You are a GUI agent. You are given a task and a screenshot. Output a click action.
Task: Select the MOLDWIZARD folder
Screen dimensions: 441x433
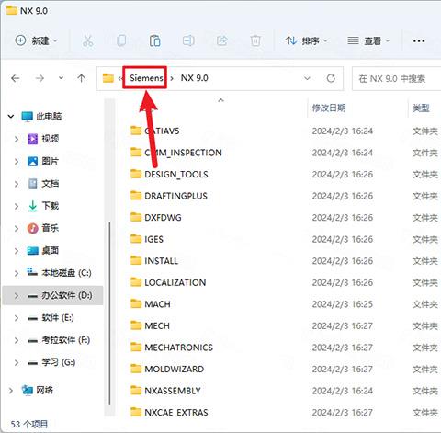pyautogui.click(x=167, y=369)
